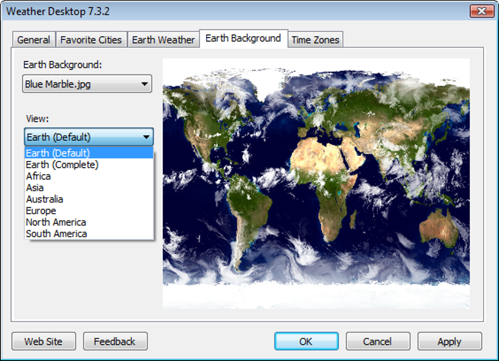Select the Earth Background tab
The image size is (499, 361).
pyautogui.click(x=243, y=39)
